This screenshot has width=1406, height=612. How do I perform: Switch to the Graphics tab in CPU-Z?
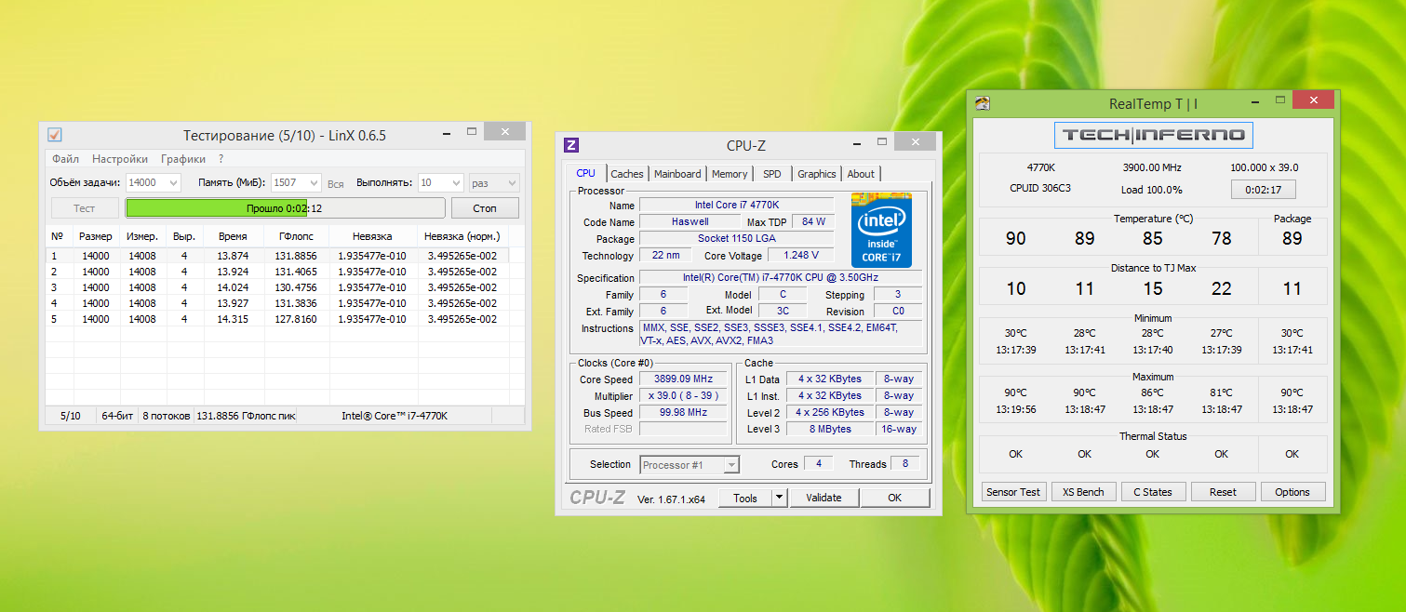[x=817, y=174]
